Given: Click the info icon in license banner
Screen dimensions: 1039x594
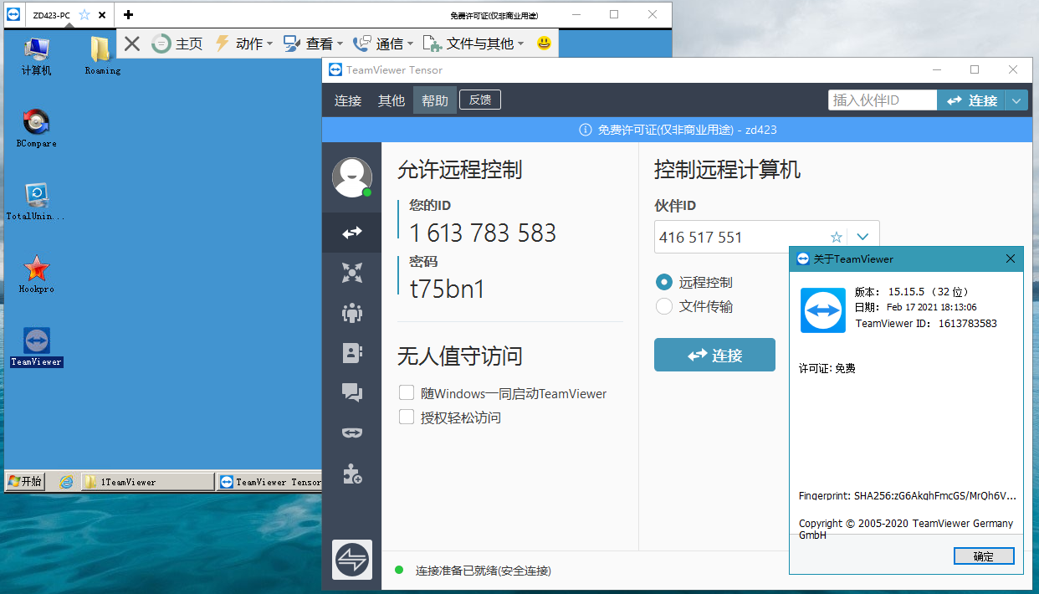Looking at the screenshot, I should click(x=586, y=130).
